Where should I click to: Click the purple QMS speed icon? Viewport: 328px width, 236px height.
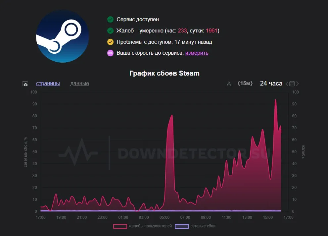pyautogui.click(x=110, y=53)
